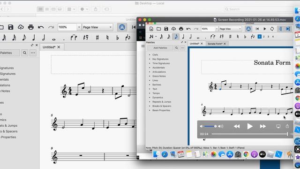Rewind to start in the background MuseScore toolbar
The image size is (300, 169).
click(x=134, y=27)
